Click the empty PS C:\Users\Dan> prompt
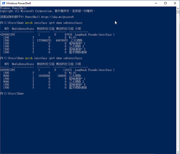 click(x=12, y=93)
